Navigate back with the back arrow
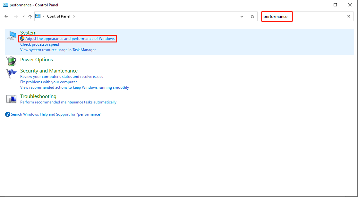 (6, 16)
